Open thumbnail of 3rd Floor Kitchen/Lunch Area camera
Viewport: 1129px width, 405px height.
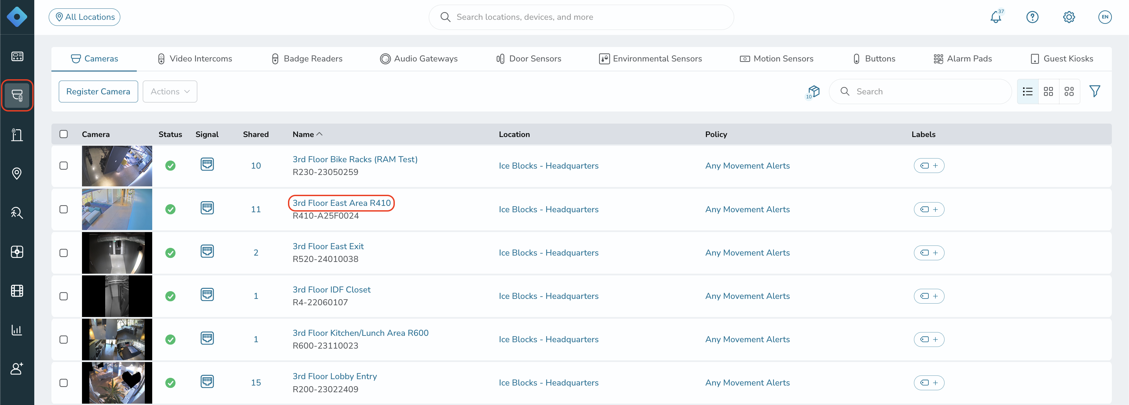click(117, 339)
